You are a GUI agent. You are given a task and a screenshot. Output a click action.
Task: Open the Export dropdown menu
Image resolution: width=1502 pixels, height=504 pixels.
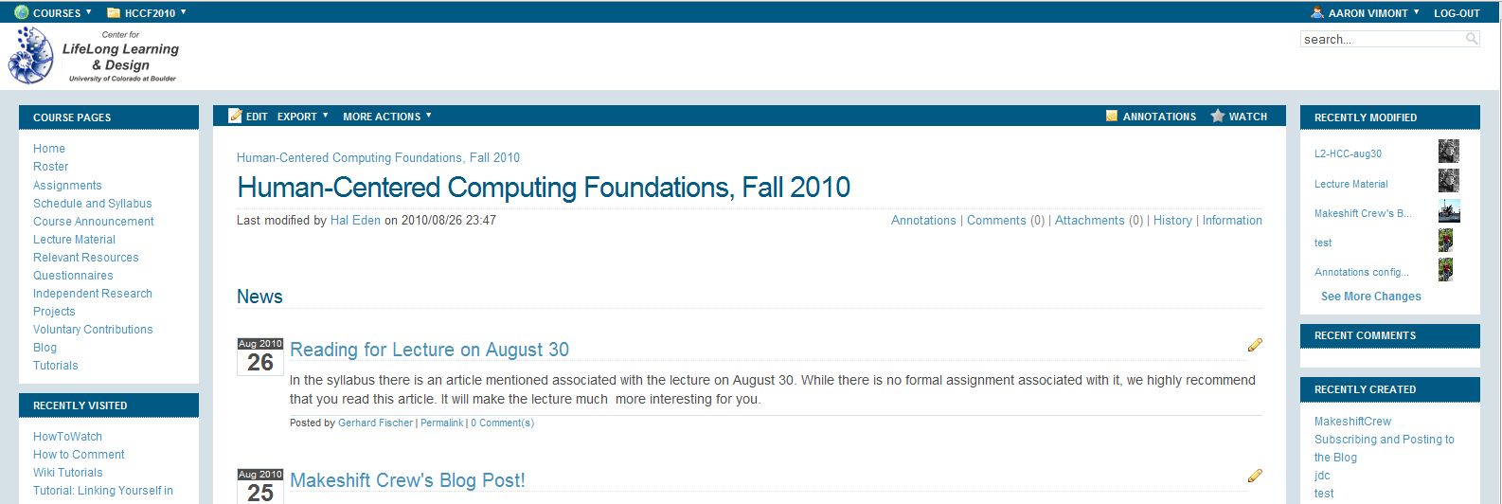[x=303, y=117]
